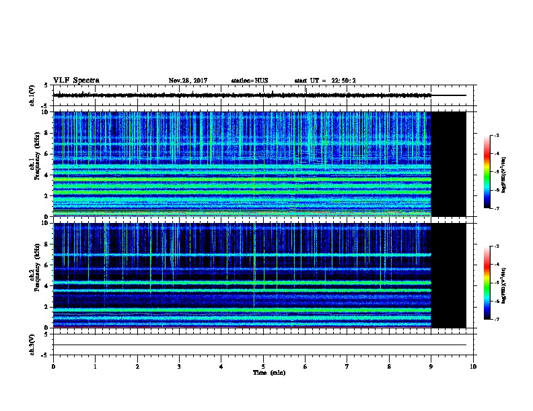Click time axis tick label "10"

[x=473, y=366]
